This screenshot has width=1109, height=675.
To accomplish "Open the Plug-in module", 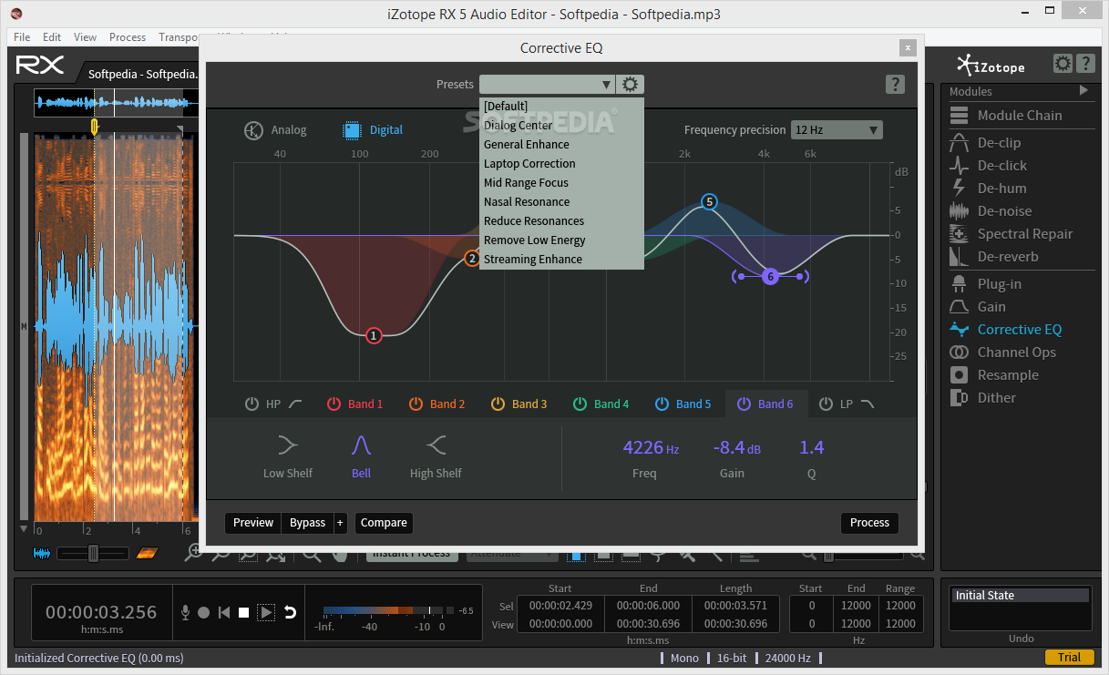I will [x=986, y=284].
